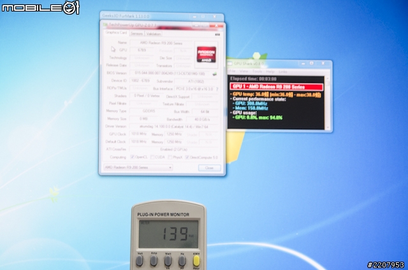408x270 pixels.
Task: Click the BIOS Version field
Action: click(170, 73)
